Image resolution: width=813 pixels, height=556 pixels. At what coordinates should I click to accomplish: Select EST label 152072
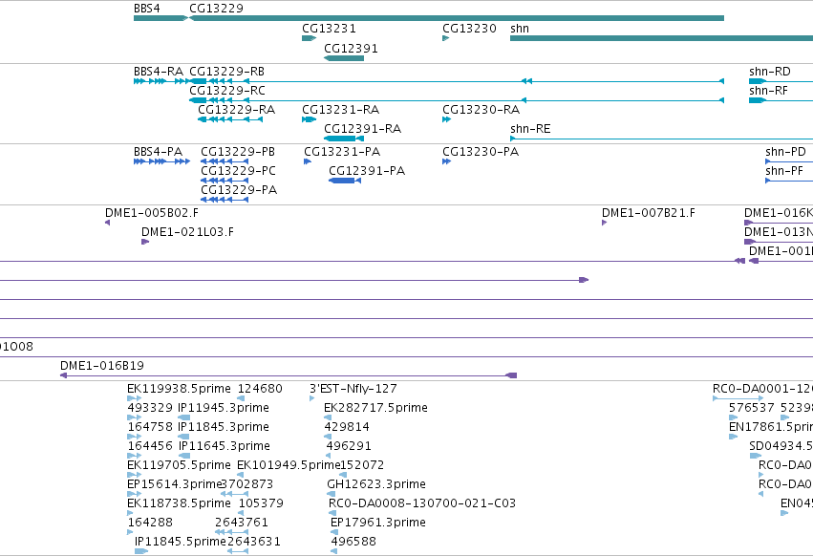[x=362, y=466]
